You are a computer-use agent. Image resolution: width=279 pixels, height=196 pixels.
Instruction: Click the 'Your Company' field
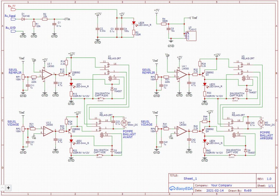coord(221,185)
